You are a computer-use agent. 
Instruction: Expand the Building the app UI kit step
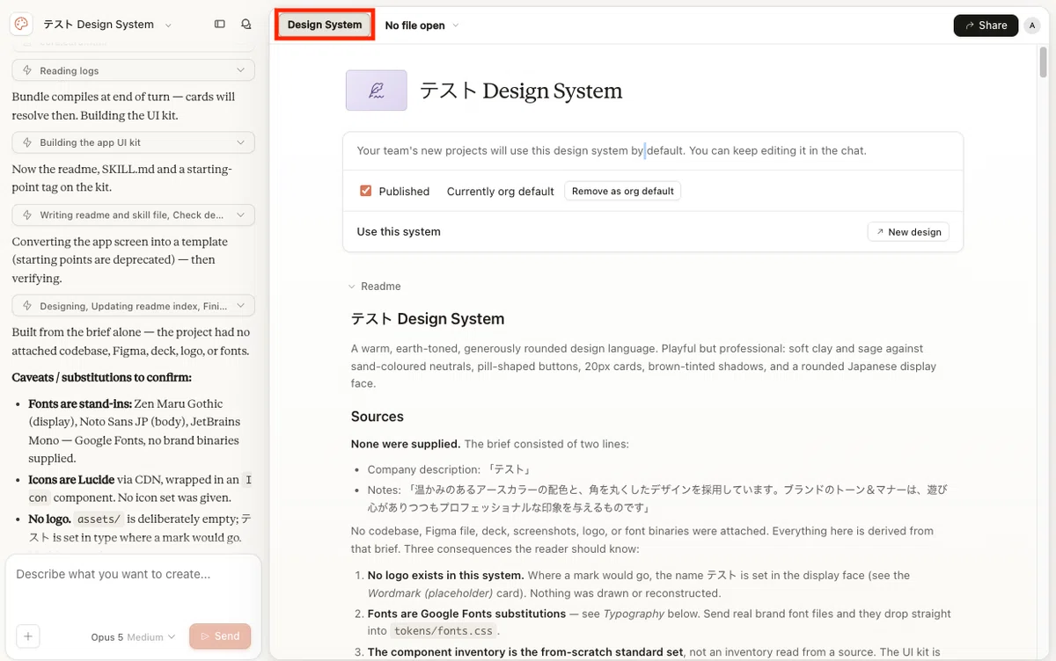[x=134, y=142]
